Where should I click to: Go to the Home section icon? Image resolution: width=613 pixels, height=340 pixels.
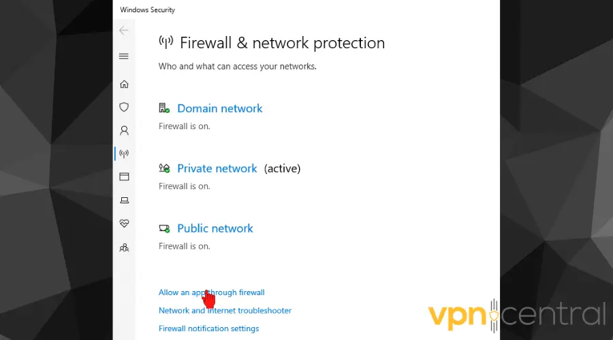click(x=124, y=84)
